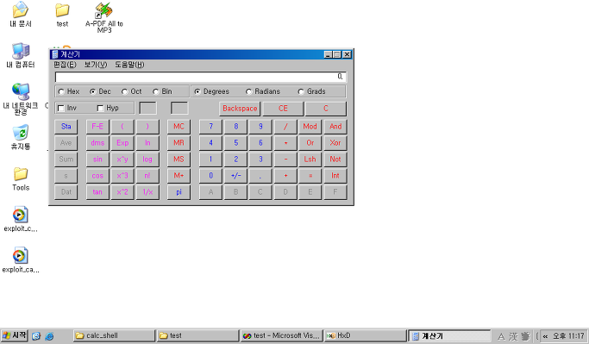Screen dimensions: 589x344
Task: Open the 도움말(H) menu
Action: 129,65
